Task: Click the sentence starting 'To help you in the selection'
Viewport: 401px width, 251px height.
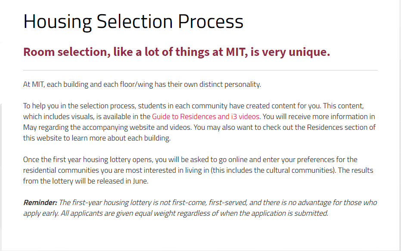Action: point(86,106)
